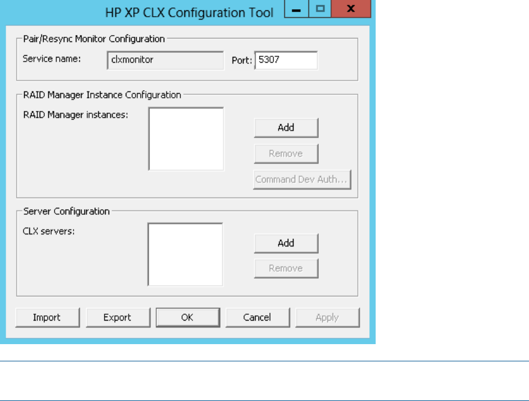
Task: Add a RAID Manager instance
Action: pos(286,128)
